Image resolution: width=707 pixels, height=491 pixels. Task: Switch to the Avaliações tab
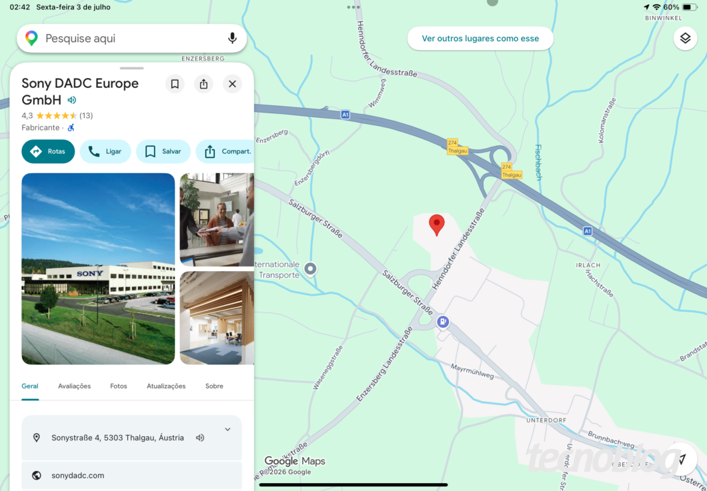click(x=75, y=386)
